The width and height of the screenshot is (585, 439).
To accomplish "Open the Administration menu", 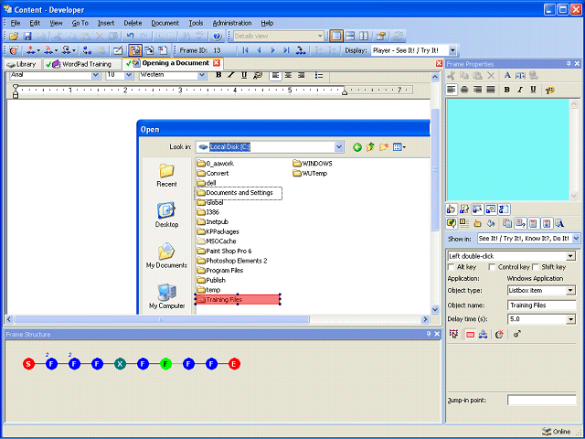I will (232, 23).
